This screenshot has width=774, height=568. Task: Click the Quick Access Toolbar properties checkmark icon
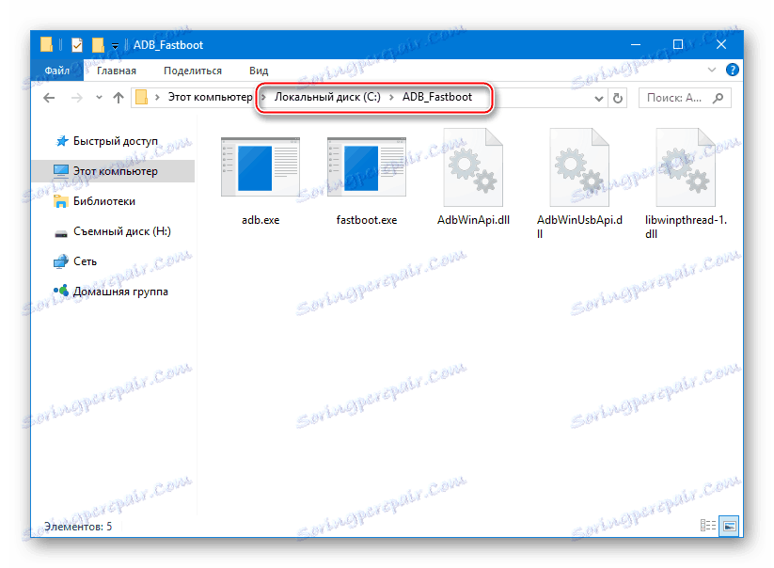tap(77, 45)
